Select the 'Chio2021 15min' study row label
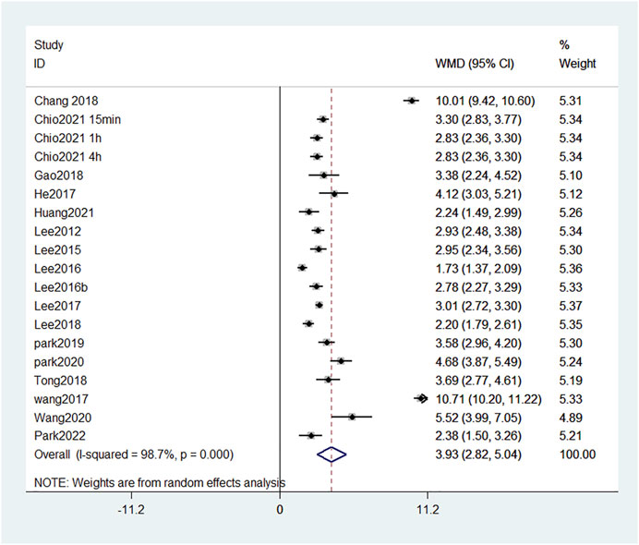Screen dimensions: 639x545 78,119
